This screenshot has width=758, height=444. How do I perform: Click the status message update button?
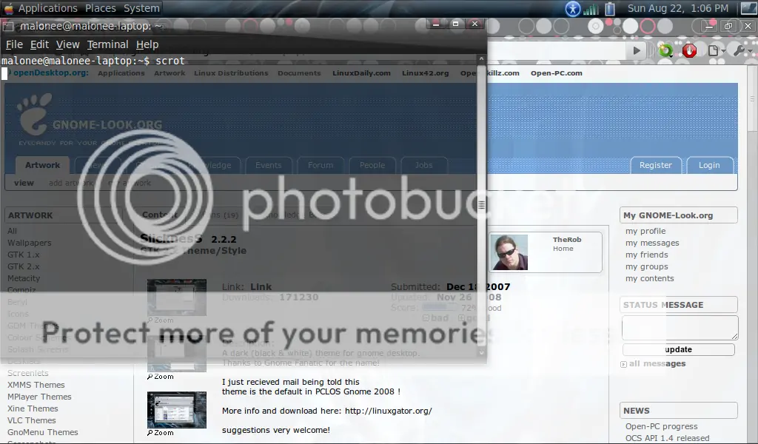679,349
